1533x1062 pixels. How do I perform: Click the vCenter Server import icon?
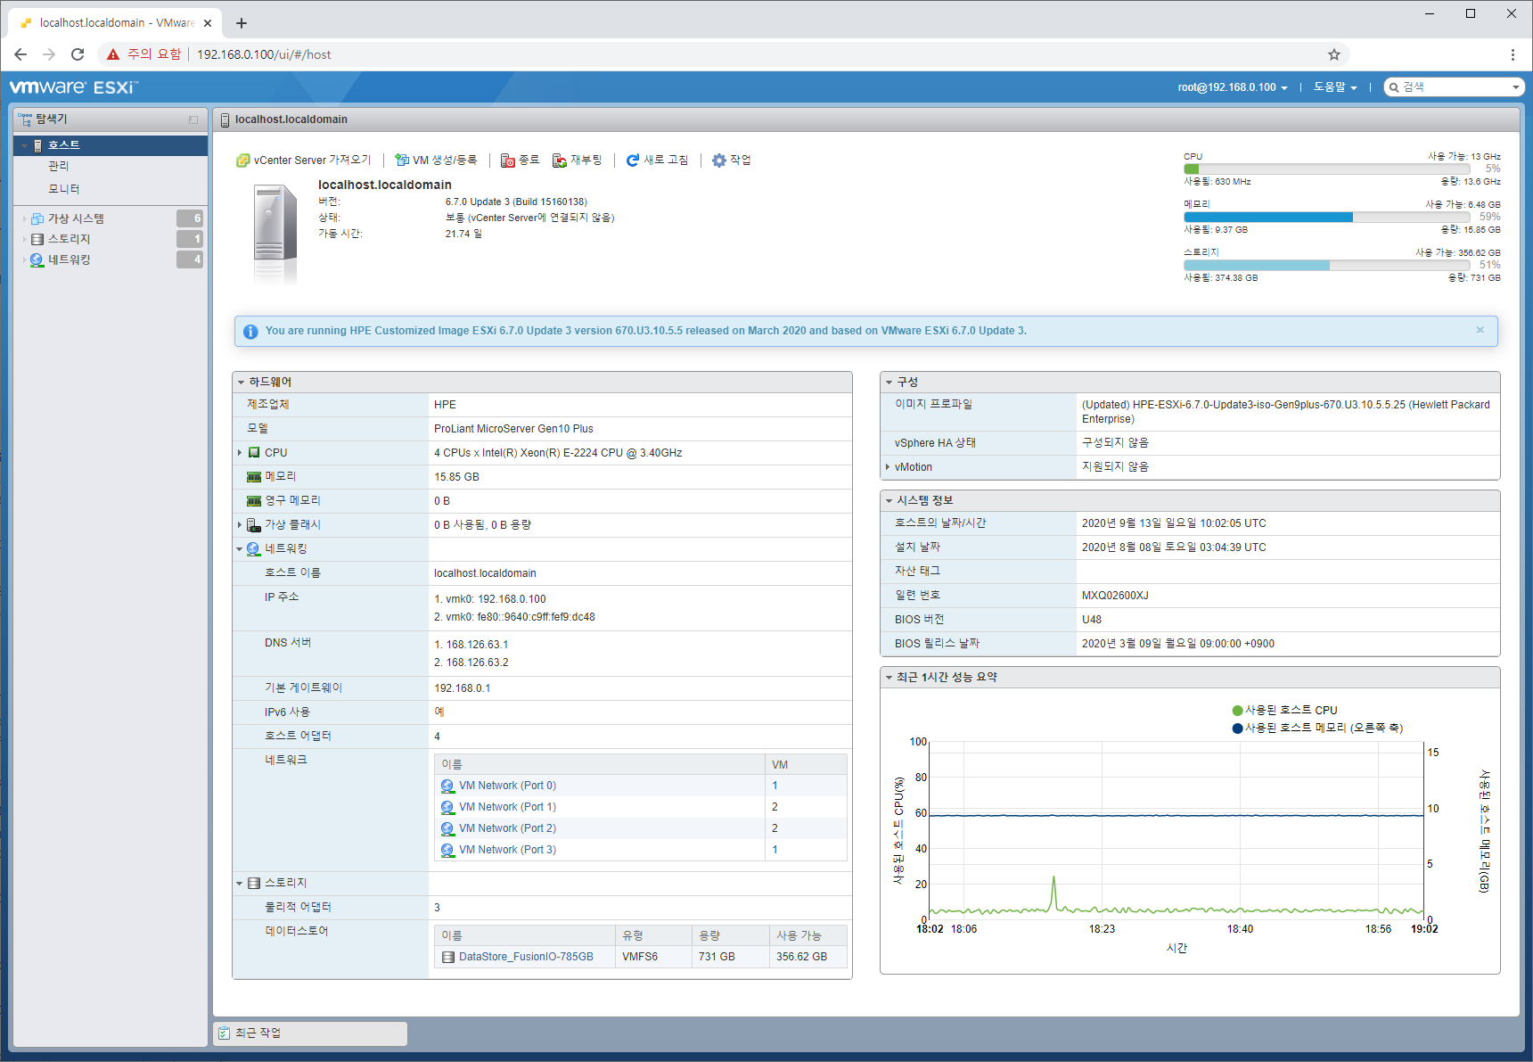tap(242, 161)
